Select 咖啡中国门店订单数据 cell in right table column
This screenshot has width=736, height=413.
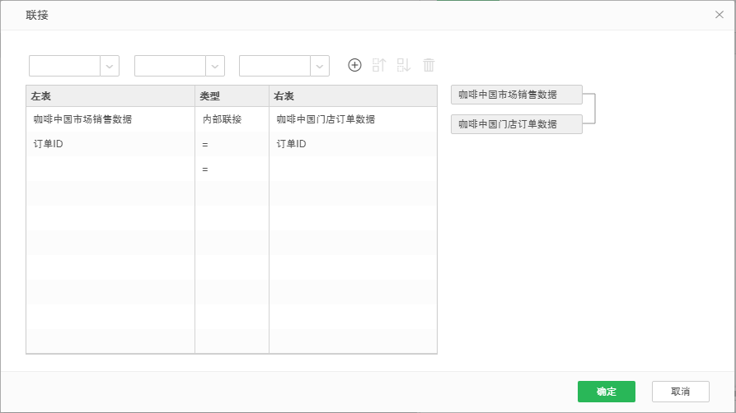[326, 119]
